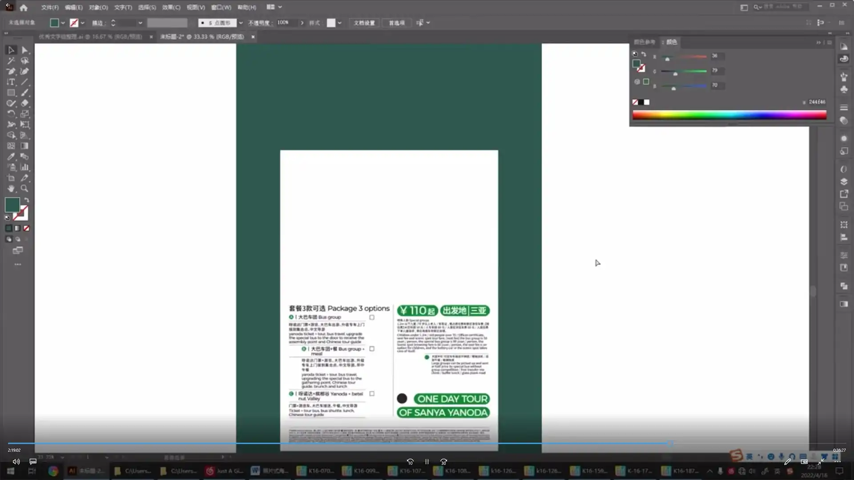Click the Windows Start button
Image resolution: width=854 pixels, height=480 pixels.
click(10, 471)
